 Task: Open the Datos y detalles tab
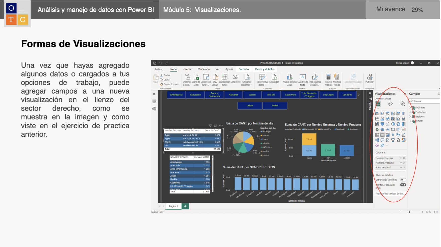(265, 69)
